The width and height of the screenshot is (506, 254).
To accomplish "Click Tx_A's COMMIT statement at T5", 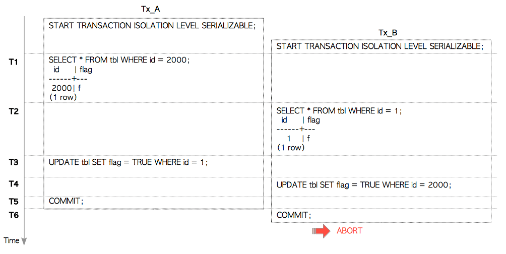I will tap(66, 201).
